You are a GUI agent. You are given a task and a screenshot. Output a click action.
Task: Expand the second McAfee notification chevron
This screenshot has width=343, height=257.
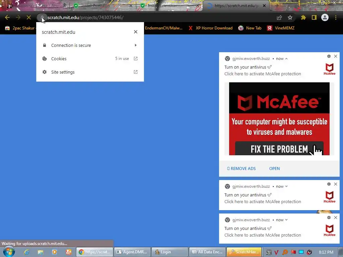[x=286, y=186]
